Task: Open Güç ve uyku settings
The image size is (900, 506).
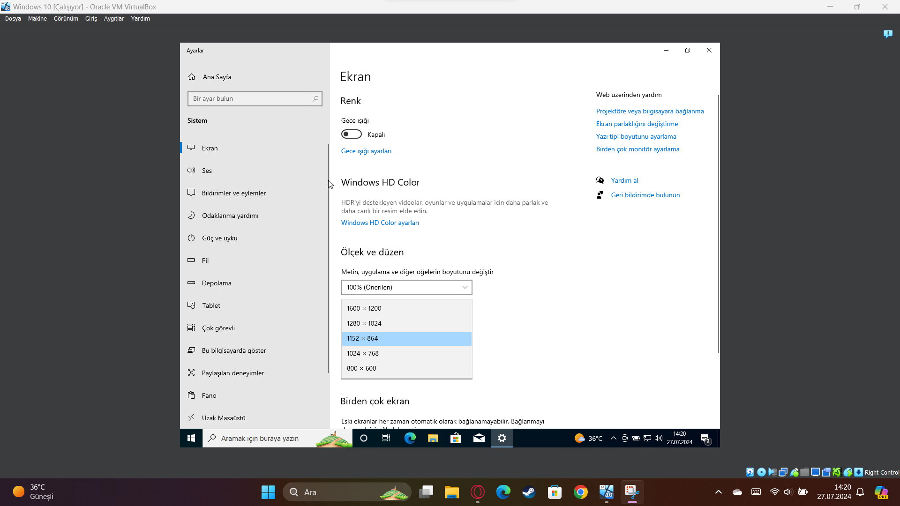Action: click(x=219, y=238)
